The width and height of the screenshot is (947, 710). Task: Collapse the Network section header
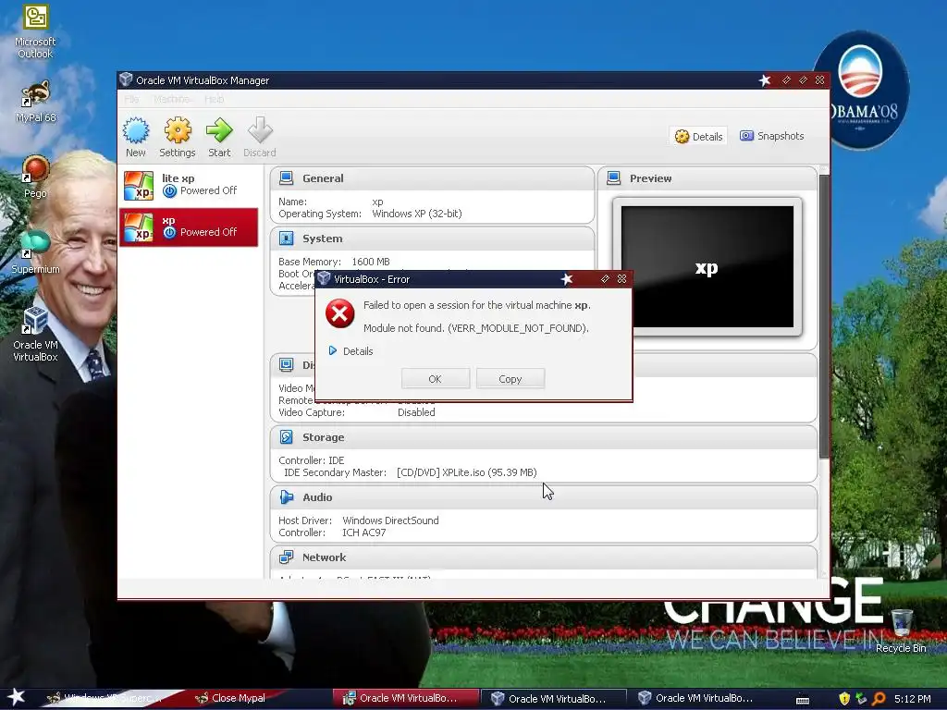click(x=544, y=557)
